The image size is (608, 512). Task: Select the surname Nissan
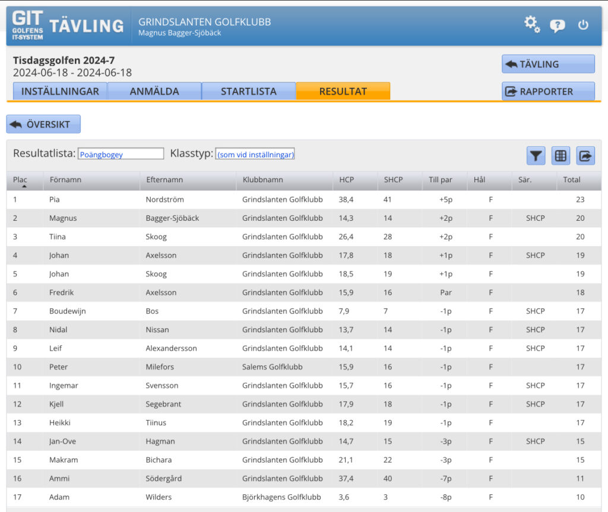[x=157, y=330]
